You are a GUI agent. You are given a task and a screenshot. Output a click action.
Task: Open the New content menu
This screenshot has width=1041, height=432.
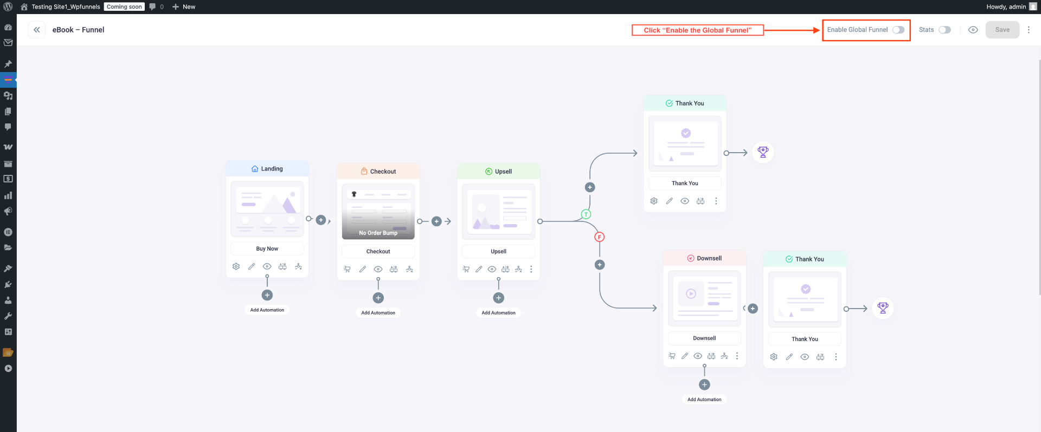184,6
